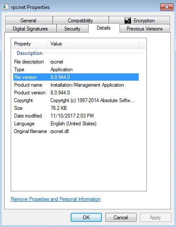Viewport: 176px width, 227px height.
Task: Close the rpcnet Properties window
Action: [167, 7]
